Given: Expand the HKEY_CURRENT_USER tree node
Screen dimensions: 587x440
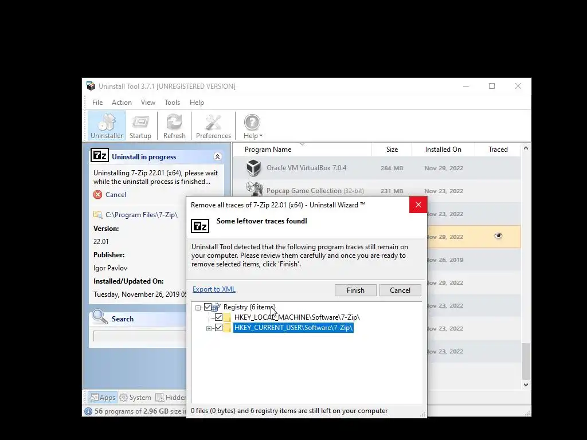Looking at the screenshot, I should pyautogui.click(x=209, y=328).
